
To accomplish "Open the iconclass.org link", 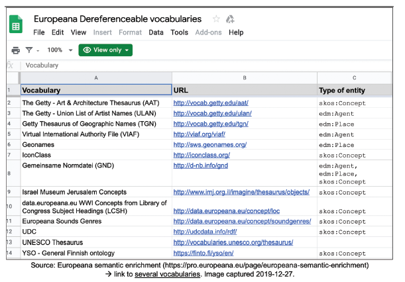I will click(202, 155).
